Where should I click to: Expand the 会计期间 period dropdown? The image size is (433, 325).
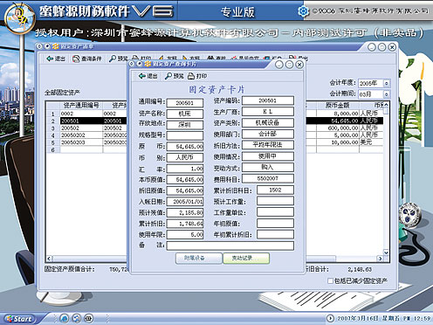386,94
